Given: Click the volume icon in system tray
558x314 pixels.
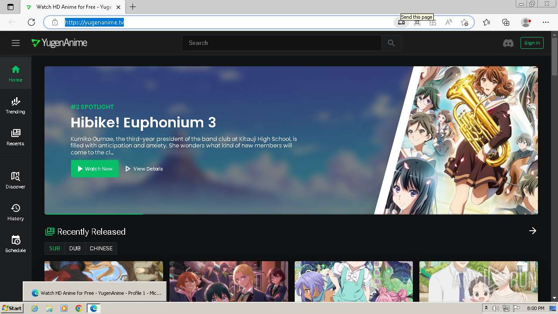Looking at the screenshot, I should [495, 308].
